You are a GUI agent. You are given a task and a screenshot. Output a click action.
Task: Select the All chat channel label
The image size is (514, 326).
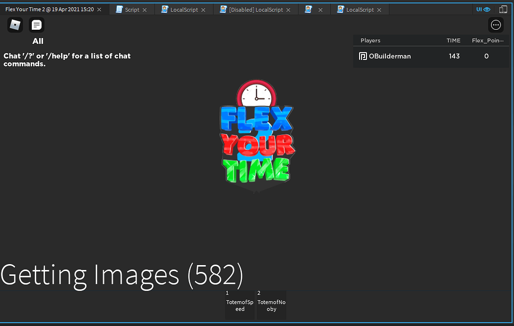38,41
